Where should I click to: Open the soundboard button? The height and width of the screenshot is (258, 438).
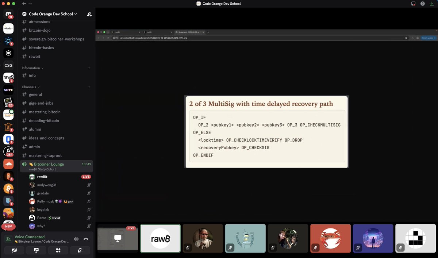(80, 250)
